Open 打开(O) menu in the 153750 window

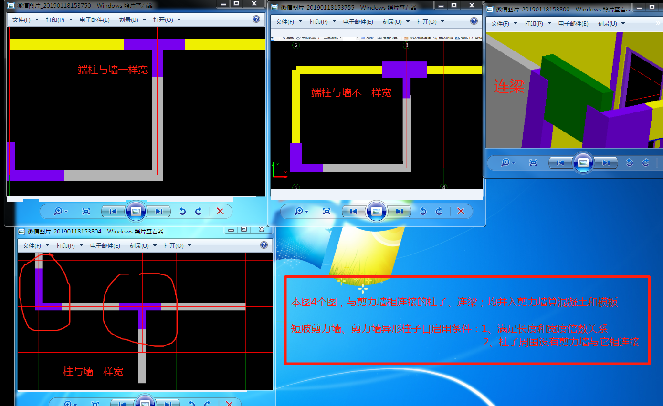click(167, 20)
